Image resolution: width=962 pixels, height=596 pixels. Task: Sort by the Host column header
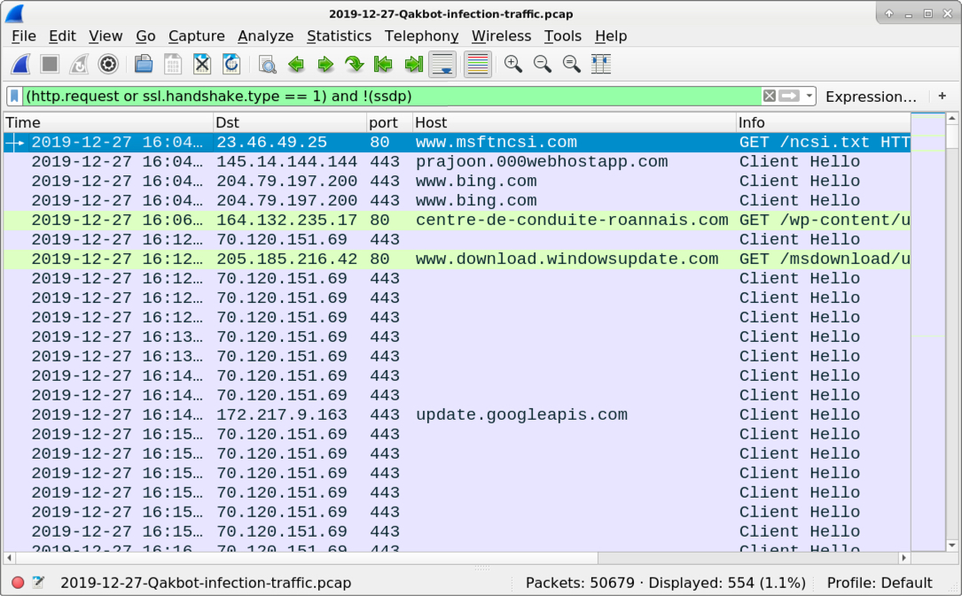point(575,122)
